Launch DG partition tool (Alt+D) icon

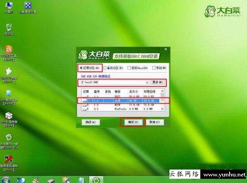click(x=9, y=53)
